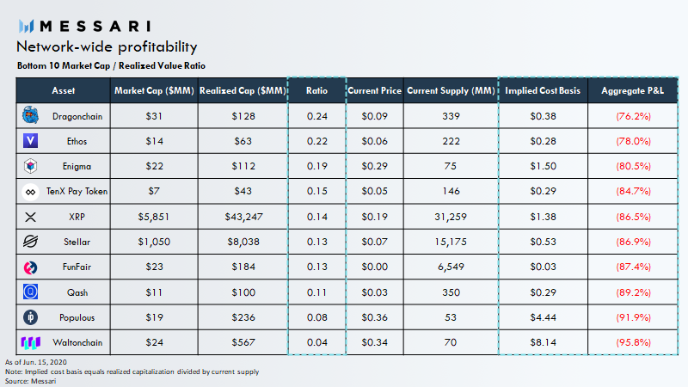Click the Implied Cost Basis header
The image size is (688, 387).
point(543,90)
